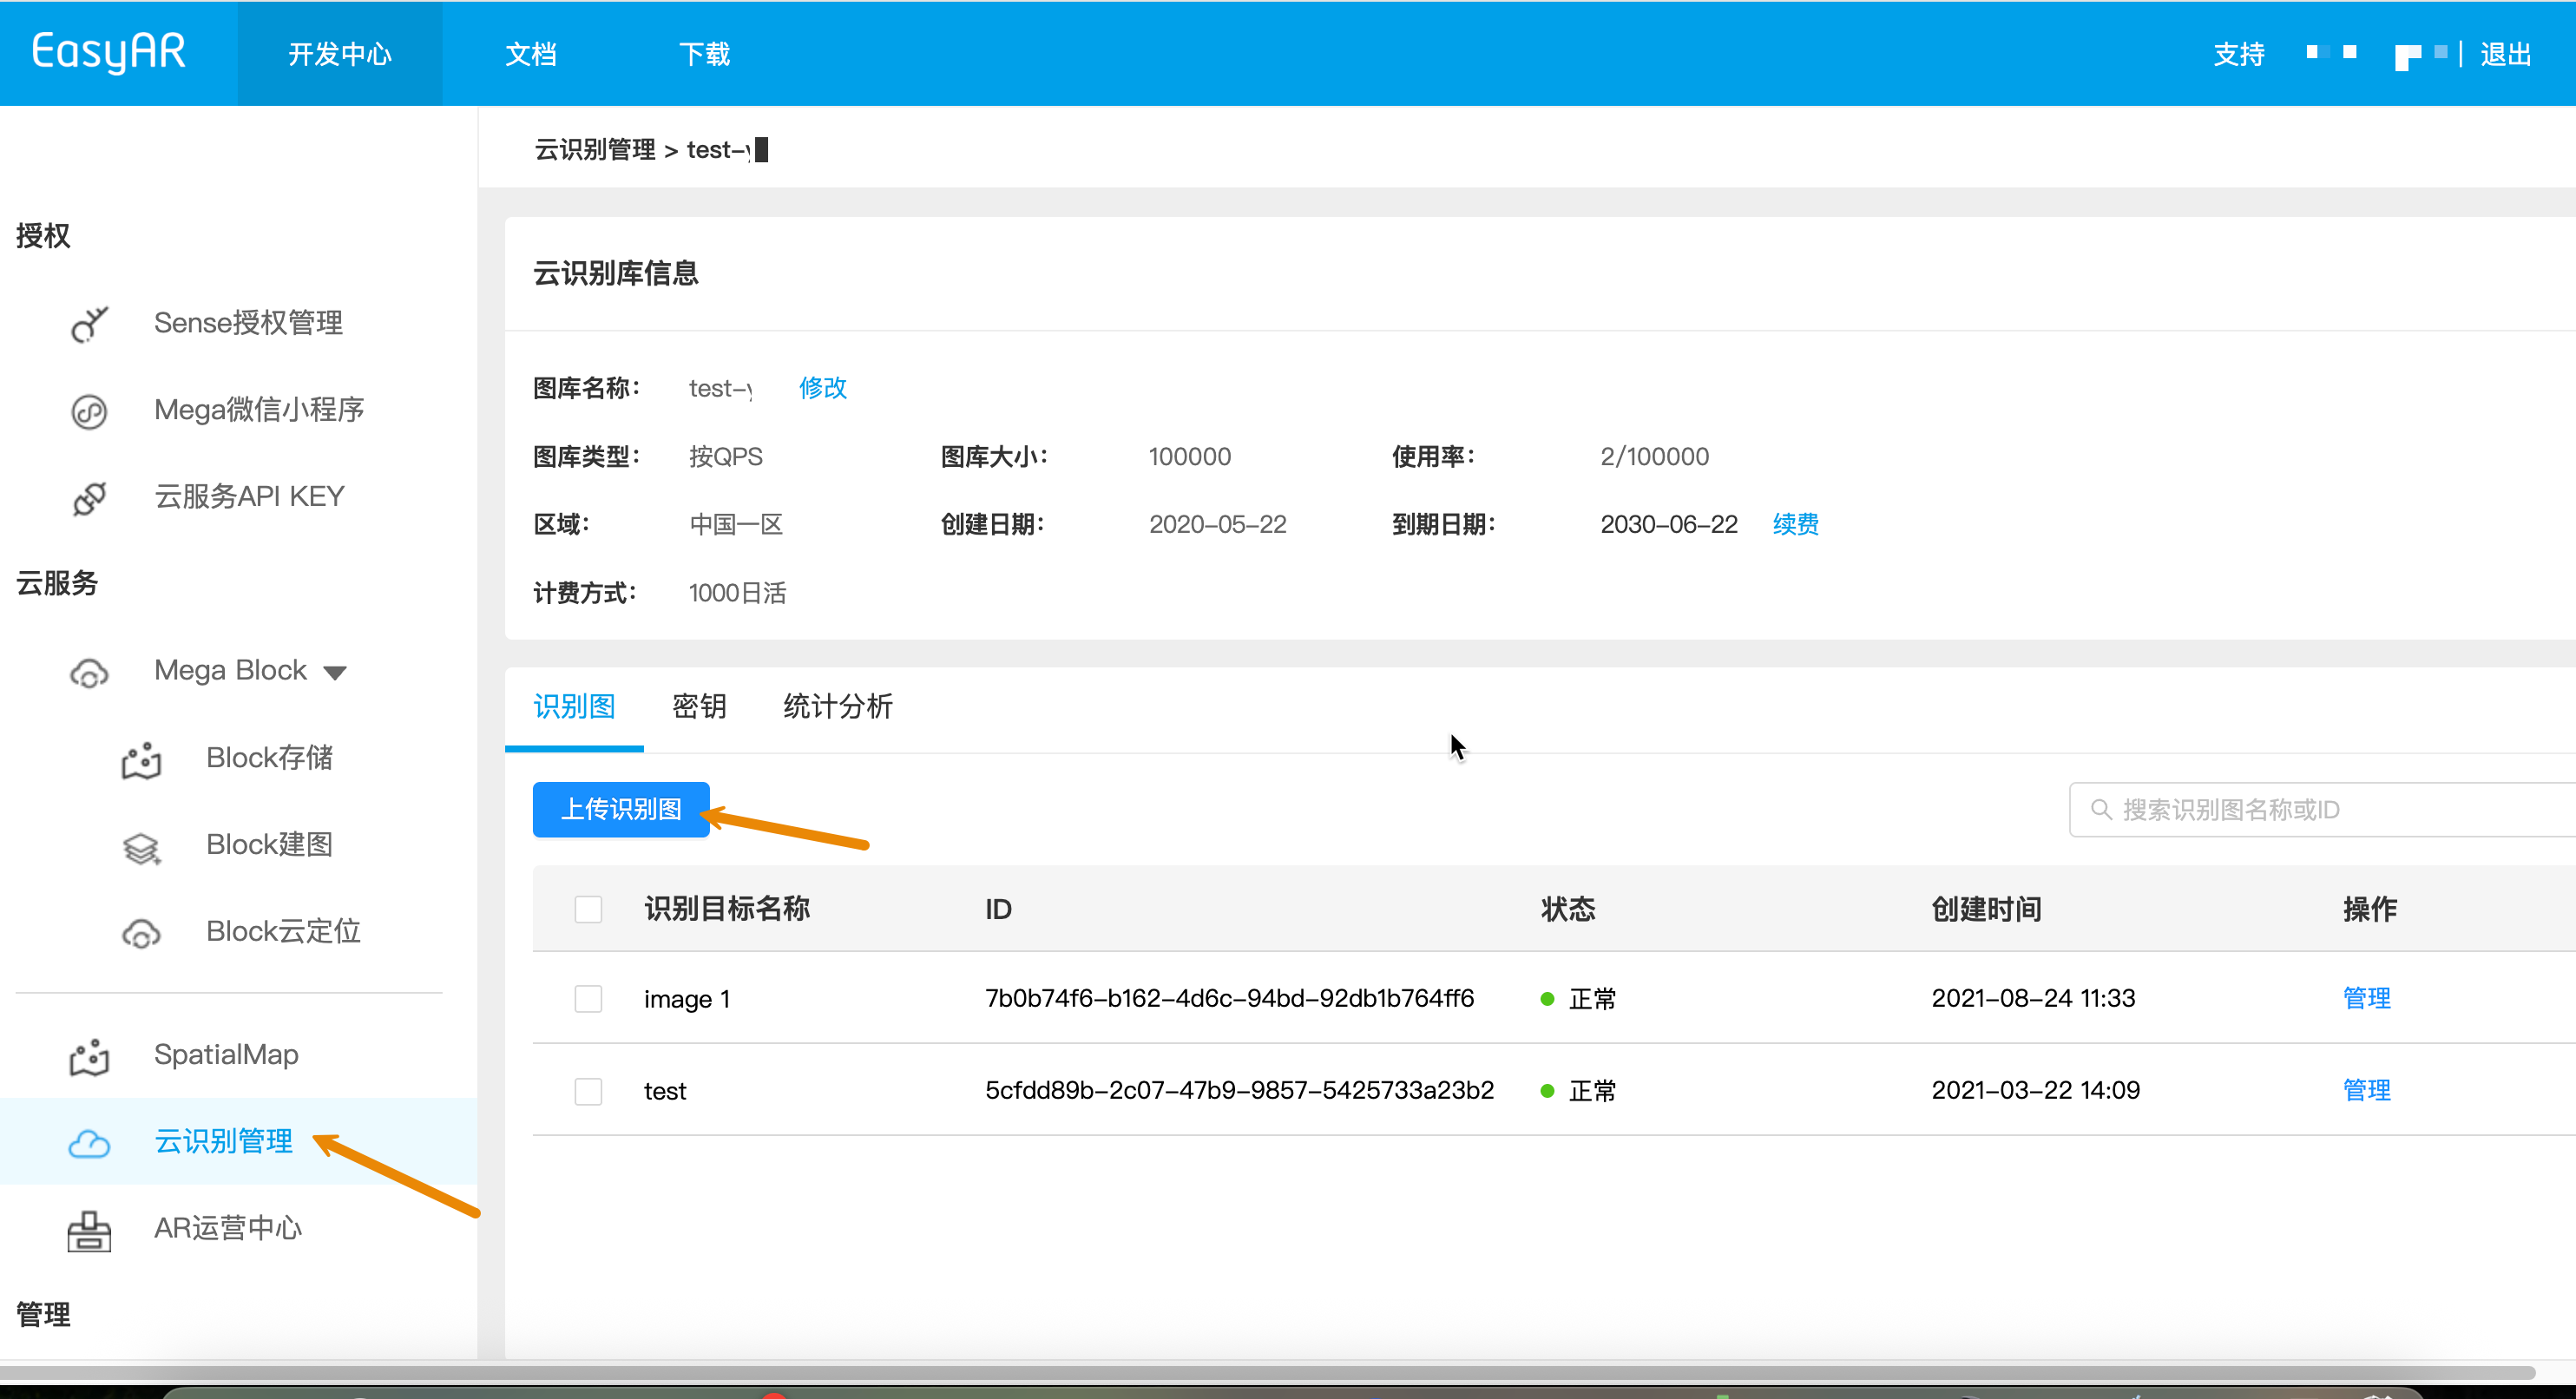Click the SpatialMap sidebar icon
This screenshot has width=2576, height=1399.
tap(89, 1056)
